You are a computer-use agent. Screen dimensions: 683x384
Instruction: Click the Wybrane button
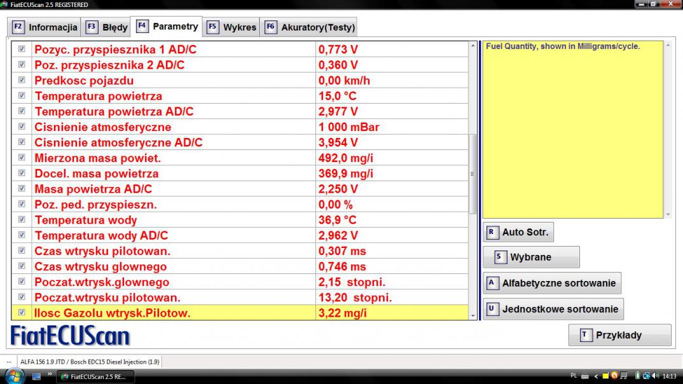(531, 257)
